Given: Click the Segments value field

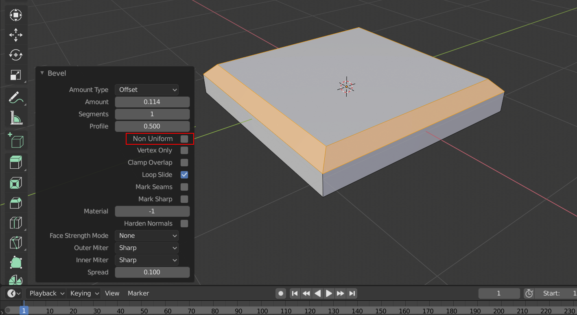Looking at the screenshot, I should 152,114.
